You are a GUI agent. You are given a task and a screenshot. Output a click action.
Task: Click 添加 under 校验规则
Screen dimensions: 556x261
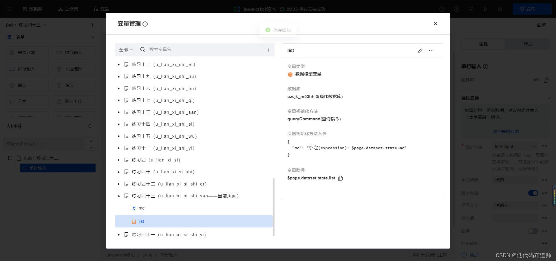click(470, 255)
